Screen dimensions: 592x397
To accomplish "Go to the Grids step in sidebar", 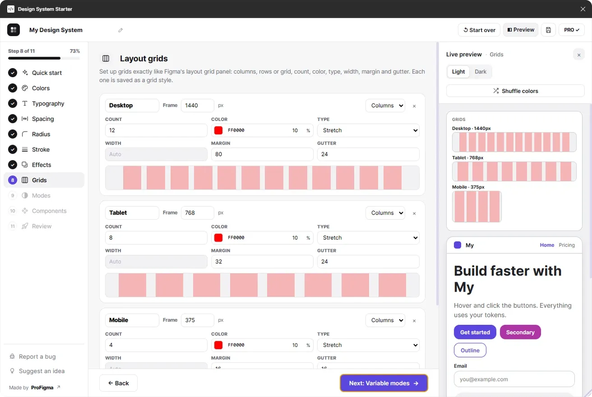I will 44,180.
